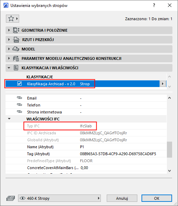Open the classification flyout arrow for Strop
The width and height of the screenshot is (178, 206).
tap(163, 84)
